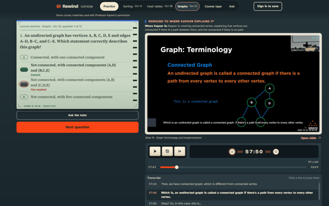Viewport: 329px width, 206px height.
Task: Choose answer A, one connected component
Action: pos(76,57)
